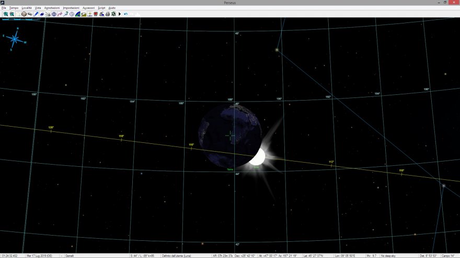460x258 pixels.
Task: Toggle the horizon landscape icon
Action: click(84, 14)
